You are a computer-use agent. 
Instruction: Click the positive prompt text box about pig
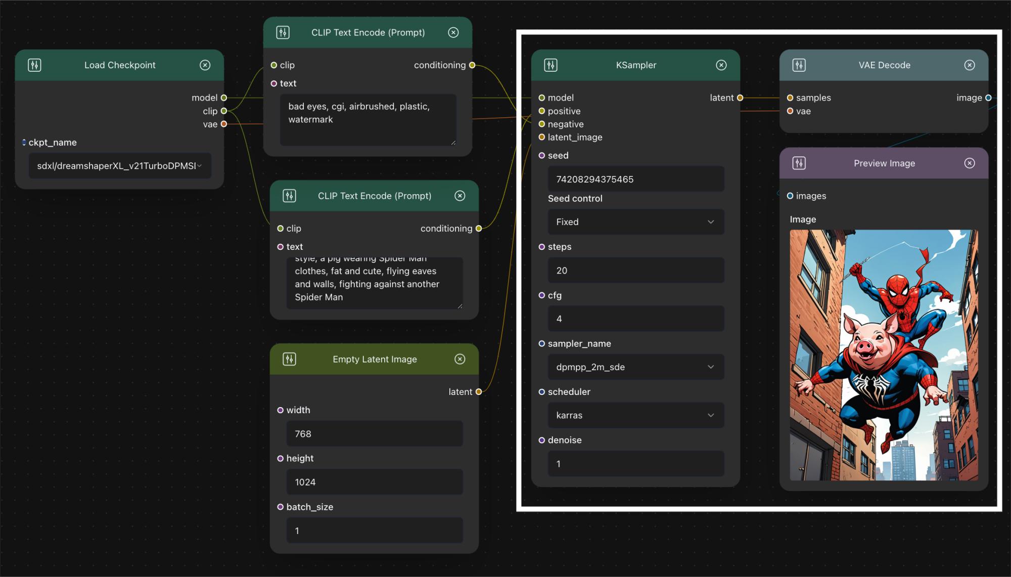pyautogui.click(x=375, y=283)
